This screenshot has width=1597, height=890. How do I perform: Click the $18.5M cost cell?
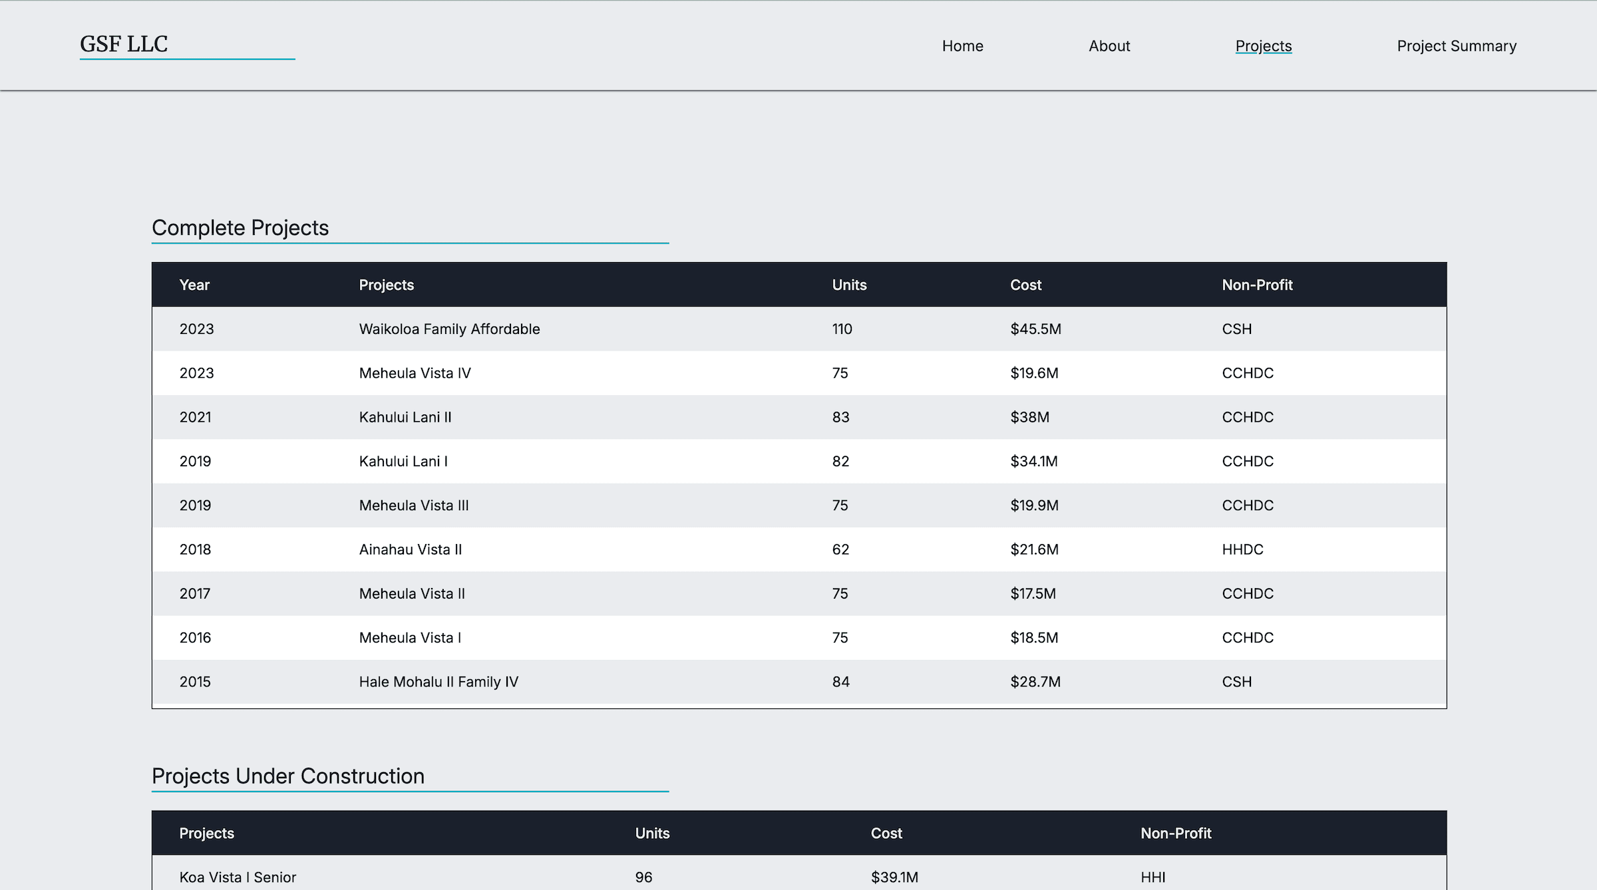point(1034,637)
